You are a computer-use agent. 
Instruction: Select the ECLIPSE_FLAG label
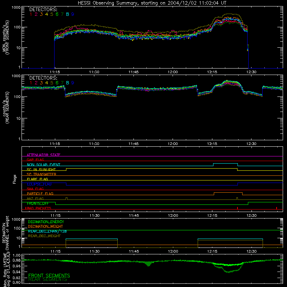pyautogui.click(x=39, y=184)
